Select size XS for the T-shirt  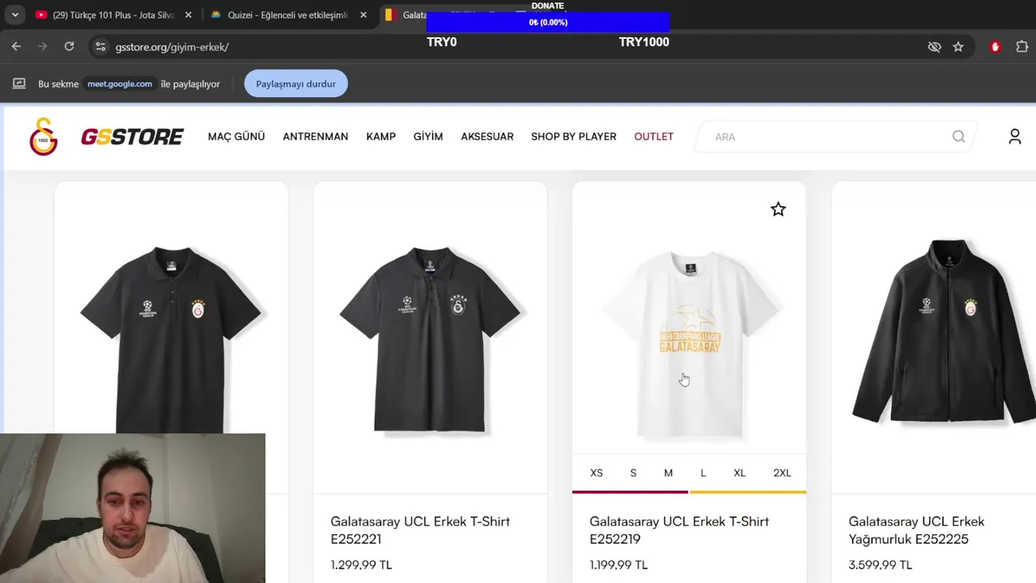597,473
